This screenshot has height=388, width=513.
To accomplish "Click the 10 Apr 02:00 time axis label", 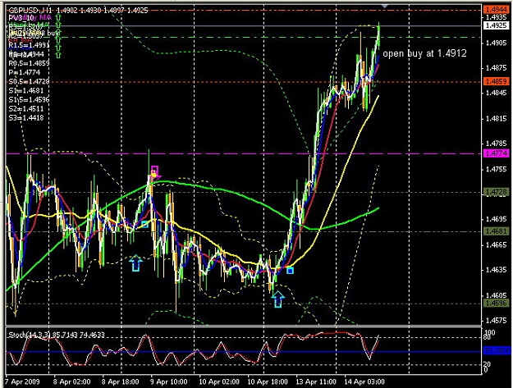I will click(x=219, y=381).
